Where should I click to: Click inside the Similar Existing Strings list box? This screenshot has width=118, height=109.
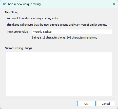(x=59, y=74)
